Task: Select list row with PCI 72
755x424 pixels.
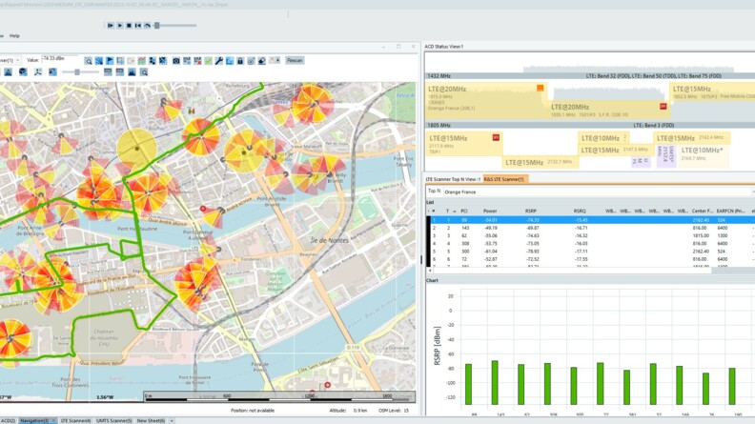Action: tap(592, 259)
